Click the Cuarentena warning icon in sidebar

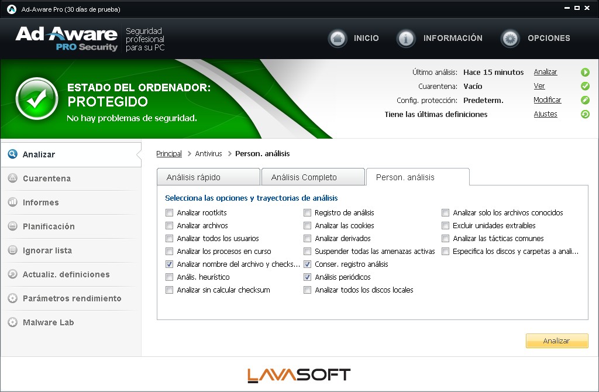(x=13, y=178)
